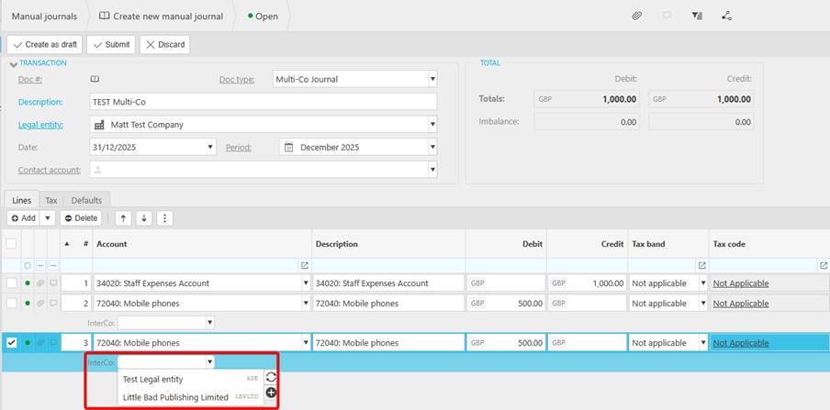The height and width of the screenshot is (410, 830).
Task: Click the faded comment bubble icon in header
Action: click(667, 16)
